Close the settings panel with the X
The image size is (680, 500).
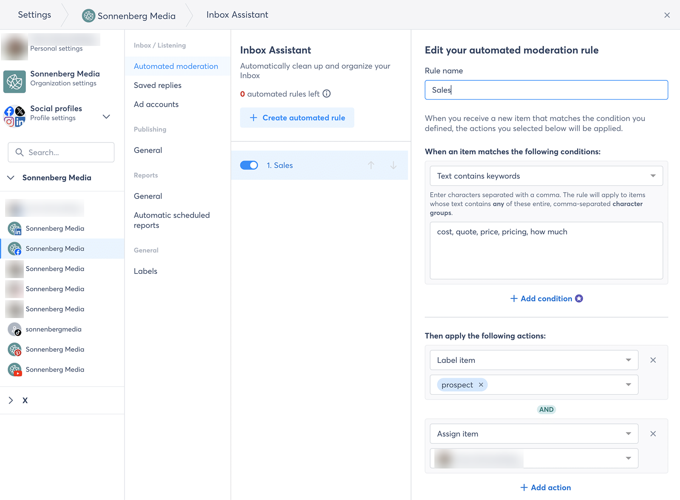click(x=667, y=15)
